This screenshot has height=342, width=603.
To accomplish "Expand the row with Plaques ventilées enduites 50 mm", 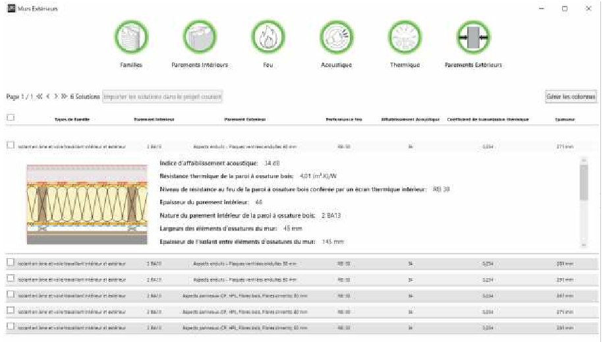I will coord(244,263).
